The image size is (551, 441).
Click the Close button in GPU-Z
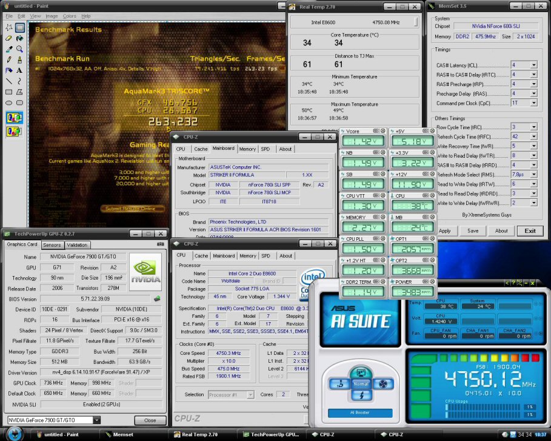point(150,420)
